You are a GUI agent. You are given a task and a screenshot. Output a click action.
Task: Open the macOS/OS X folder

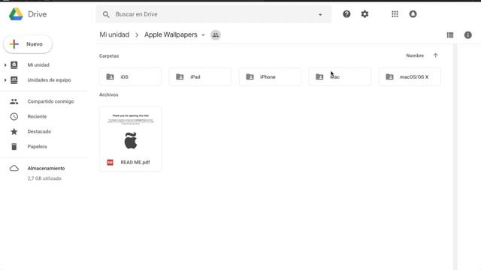(x=410, y=76)
